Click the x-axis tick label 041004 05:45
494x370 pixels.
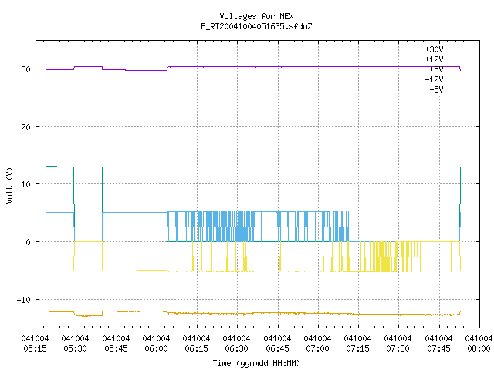click(116, 344)
